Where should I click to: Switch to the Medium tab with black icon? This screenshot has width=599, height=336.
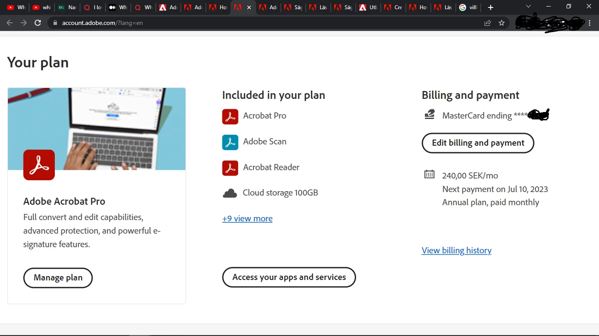tap(118, 7)
